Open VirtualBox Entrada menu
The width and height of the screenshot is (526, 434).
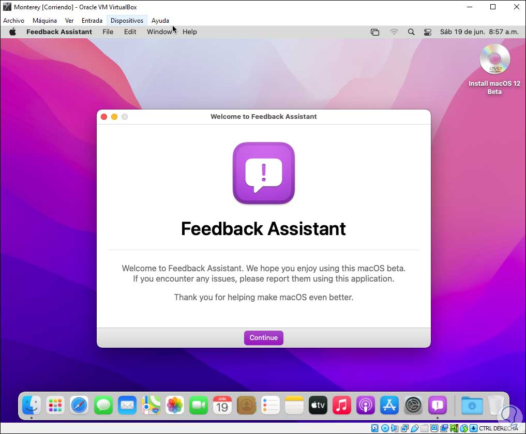coord(92,21)
